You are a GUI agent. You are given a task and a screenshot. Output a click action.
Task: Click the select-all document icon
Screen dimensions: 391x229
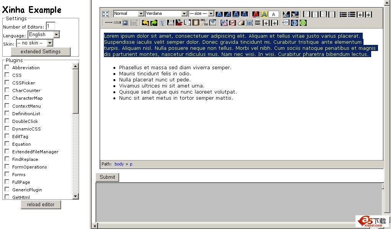pyautogui.click(x=162, y=23)
